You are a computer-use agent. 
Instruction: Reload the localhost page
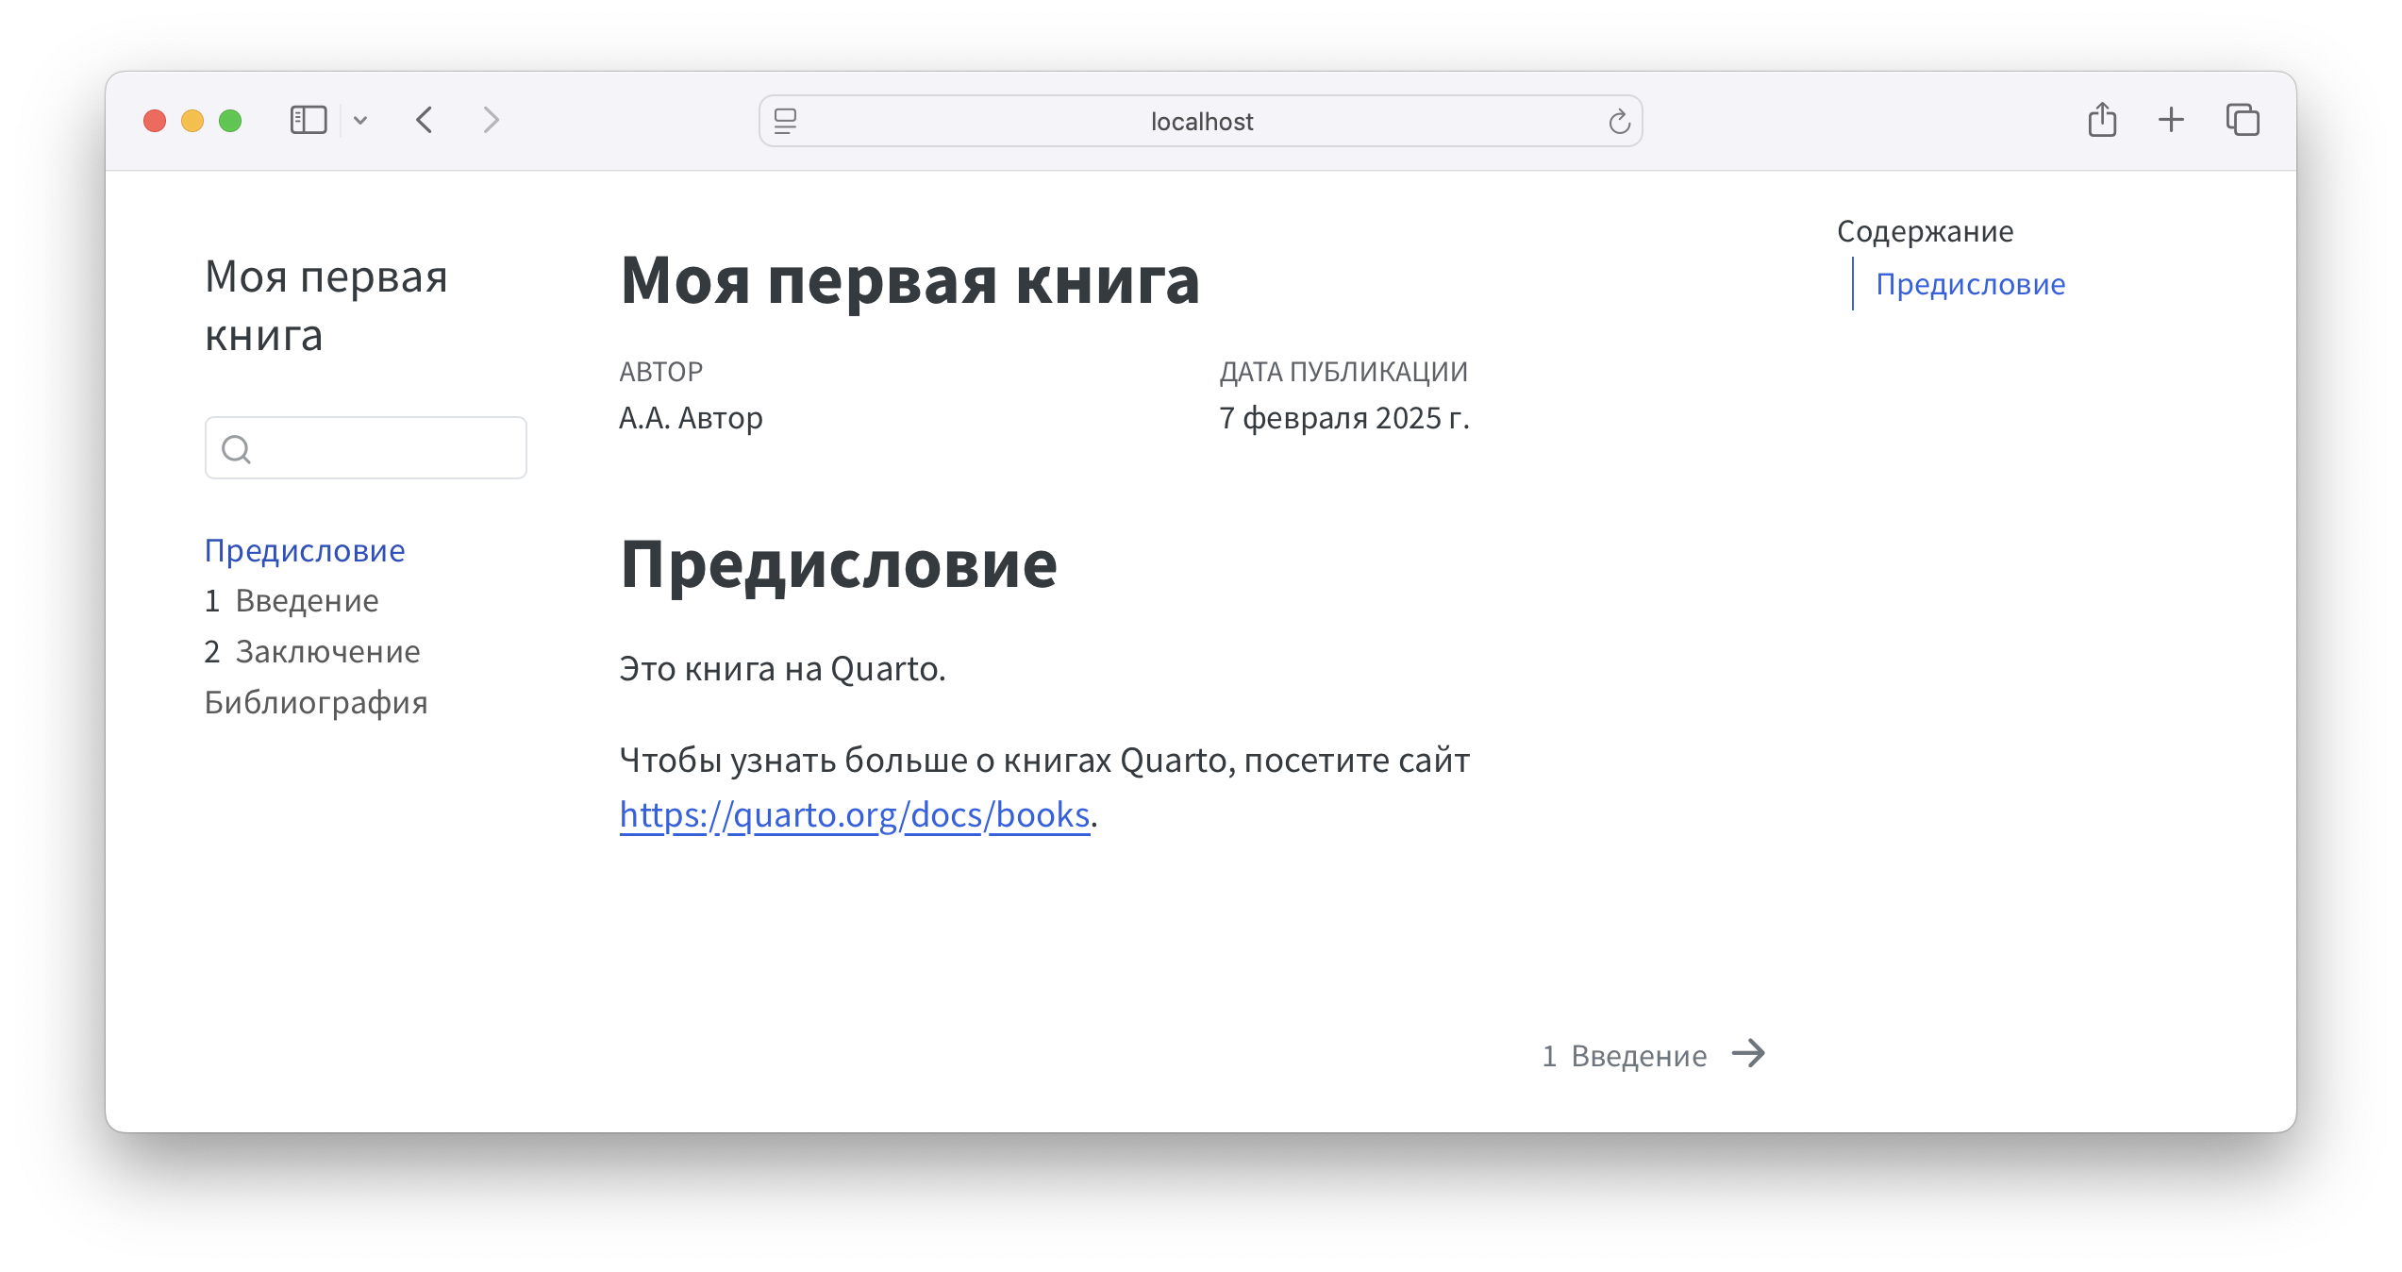1619,121
